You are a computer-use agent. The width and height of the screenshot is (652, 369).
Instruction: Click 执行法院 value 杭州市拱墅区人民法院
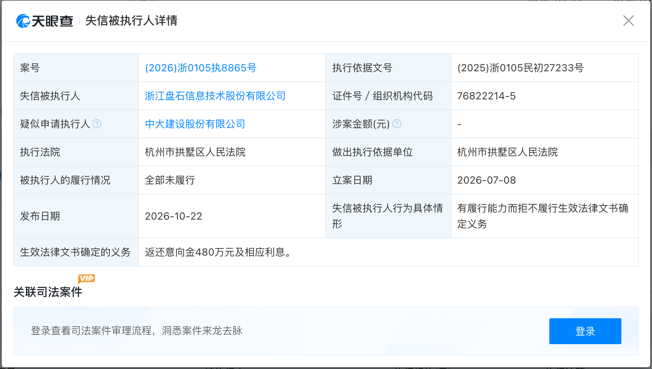pyautogui.click(x=195, y=152)
